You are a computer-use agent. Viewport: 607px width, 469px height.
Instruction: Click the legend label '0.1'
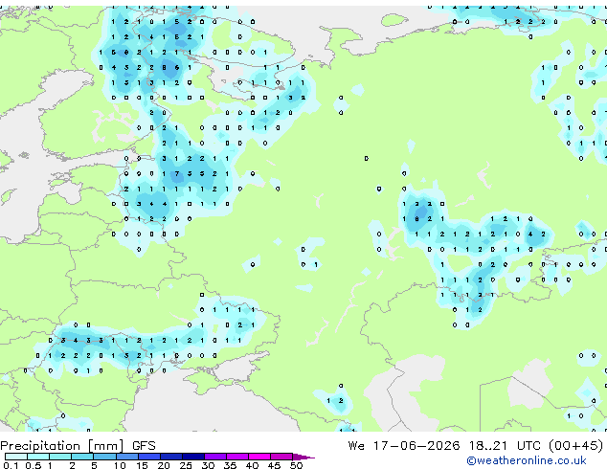pos(11,465)
